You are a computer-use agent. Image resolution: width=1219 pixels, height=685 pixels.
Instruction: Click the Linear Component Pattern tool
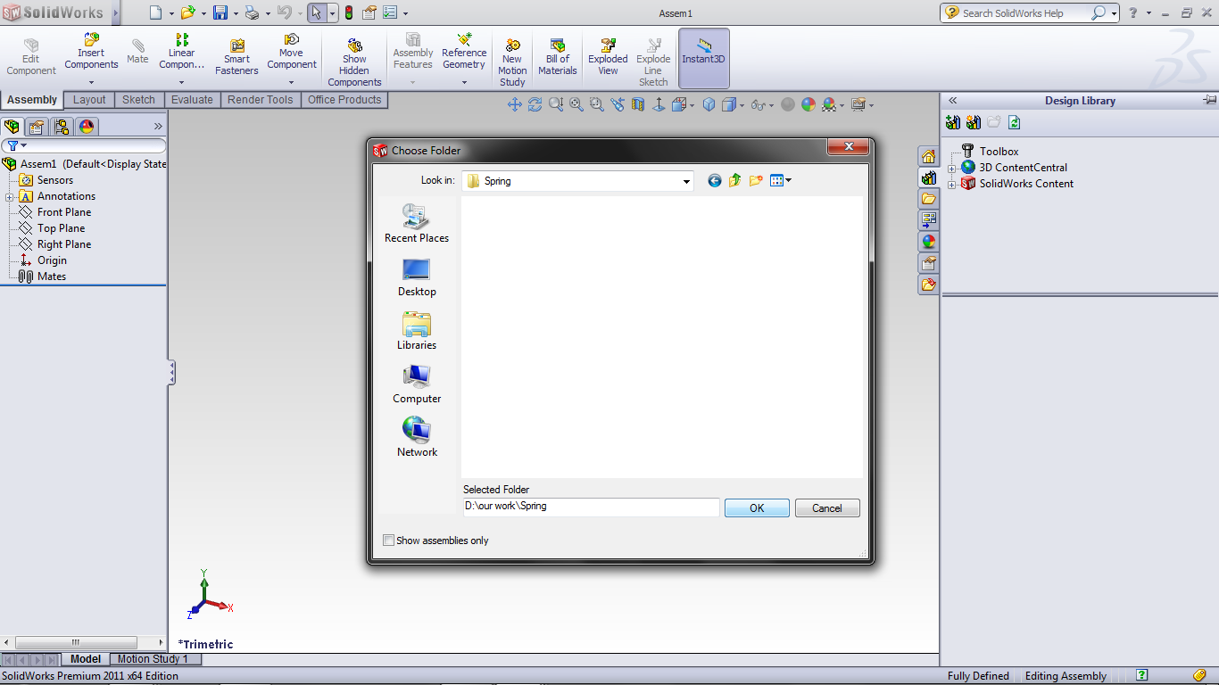pos(181,52)
